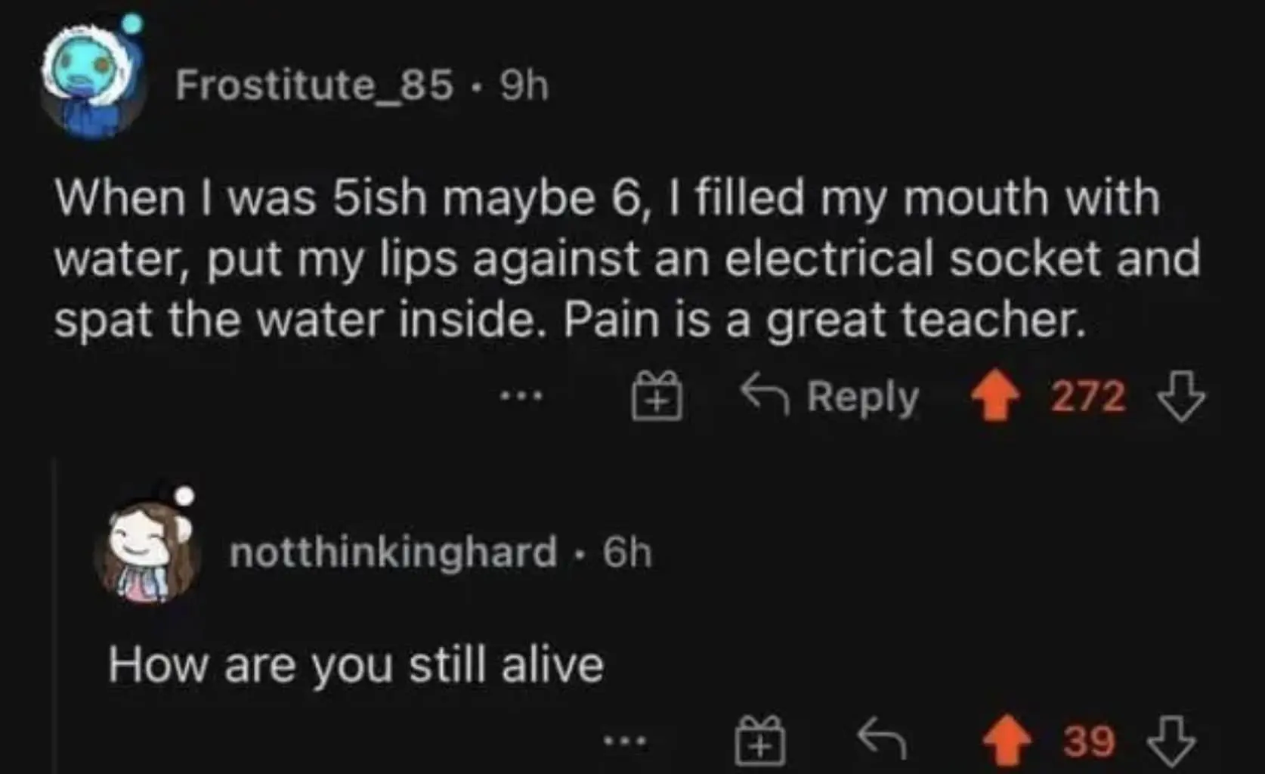Open Frostitute_85's profile via username

pyautogui.click(x=314, y=84)
